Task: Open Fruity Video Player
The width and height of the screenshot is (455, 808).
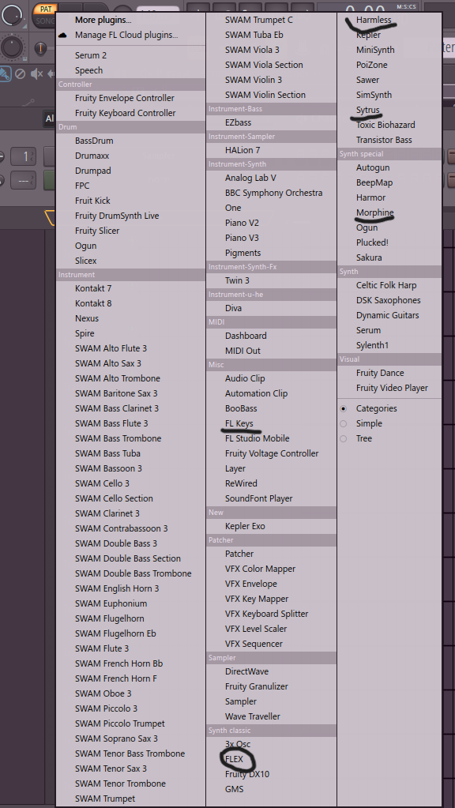Action: [392, 388]
